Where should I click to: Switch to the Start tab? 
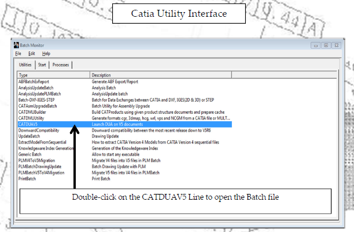pyautogui.click(x=42, y=65)
